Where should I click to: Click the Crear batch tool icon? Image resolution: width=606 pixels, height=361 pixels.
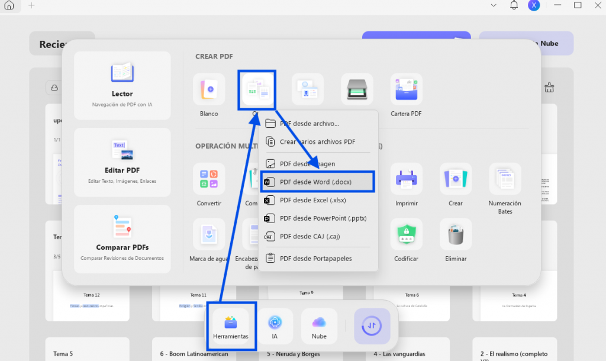[455, 179]
